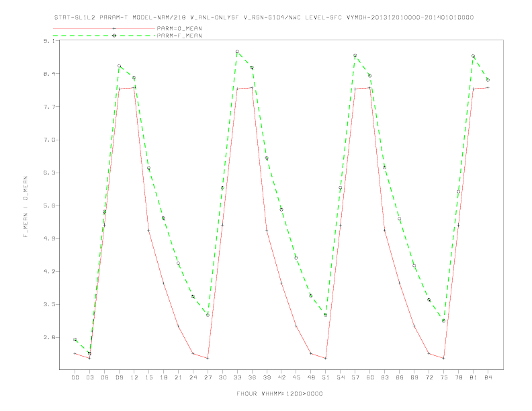Click the 21 forecast hour tick label
Screen dimensions: 532x411
(x=178, y=377)
